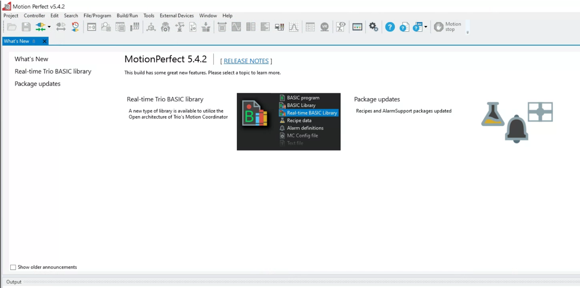Open the 3D cube visualization tool
Viewport: 580px width, 288px height.
click(x=151, y=27)
